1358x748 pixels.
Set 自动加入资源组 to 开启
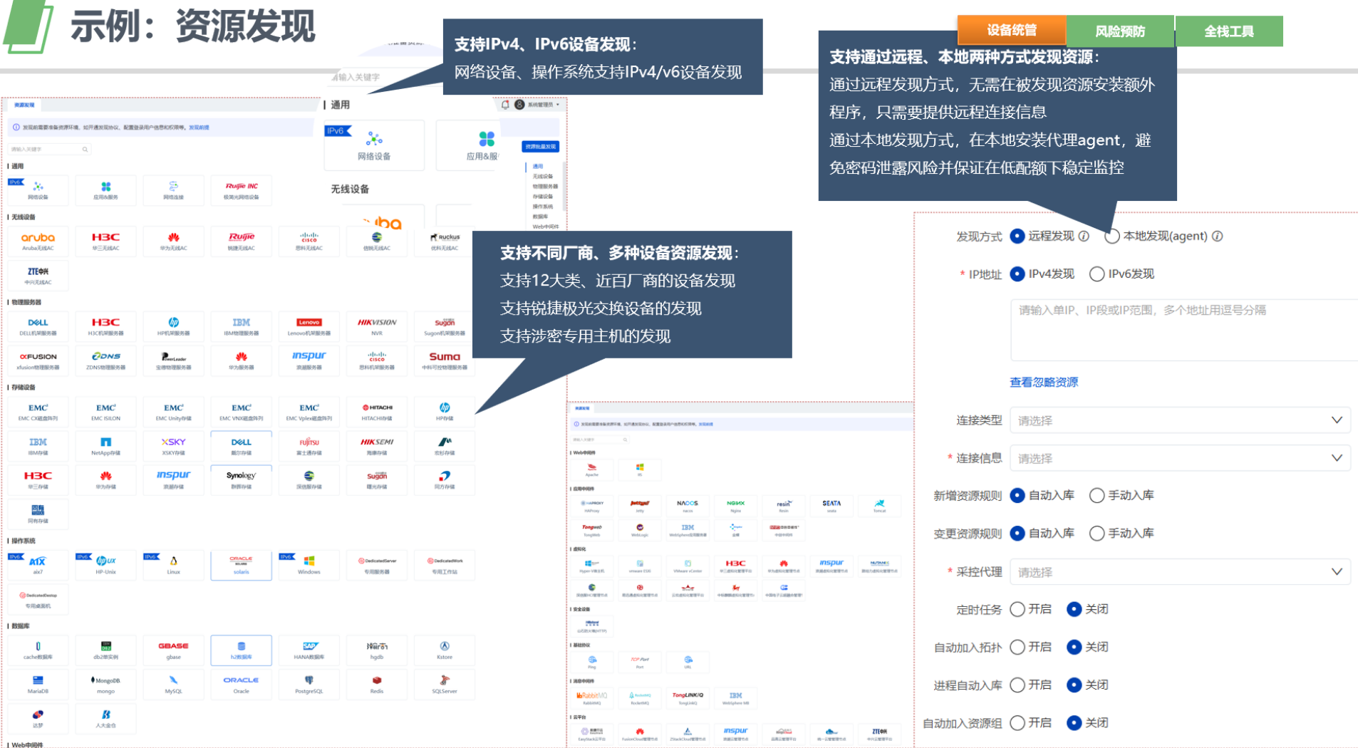coord(1017,722)
